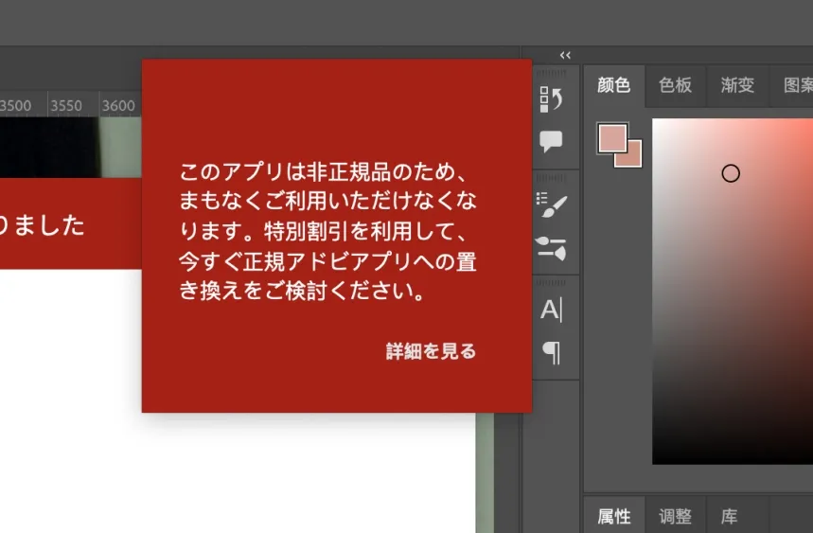813x533 pixels.
Task: Switch to the 属性 tab
Action: pyautogui.click(x=614, y=516)
